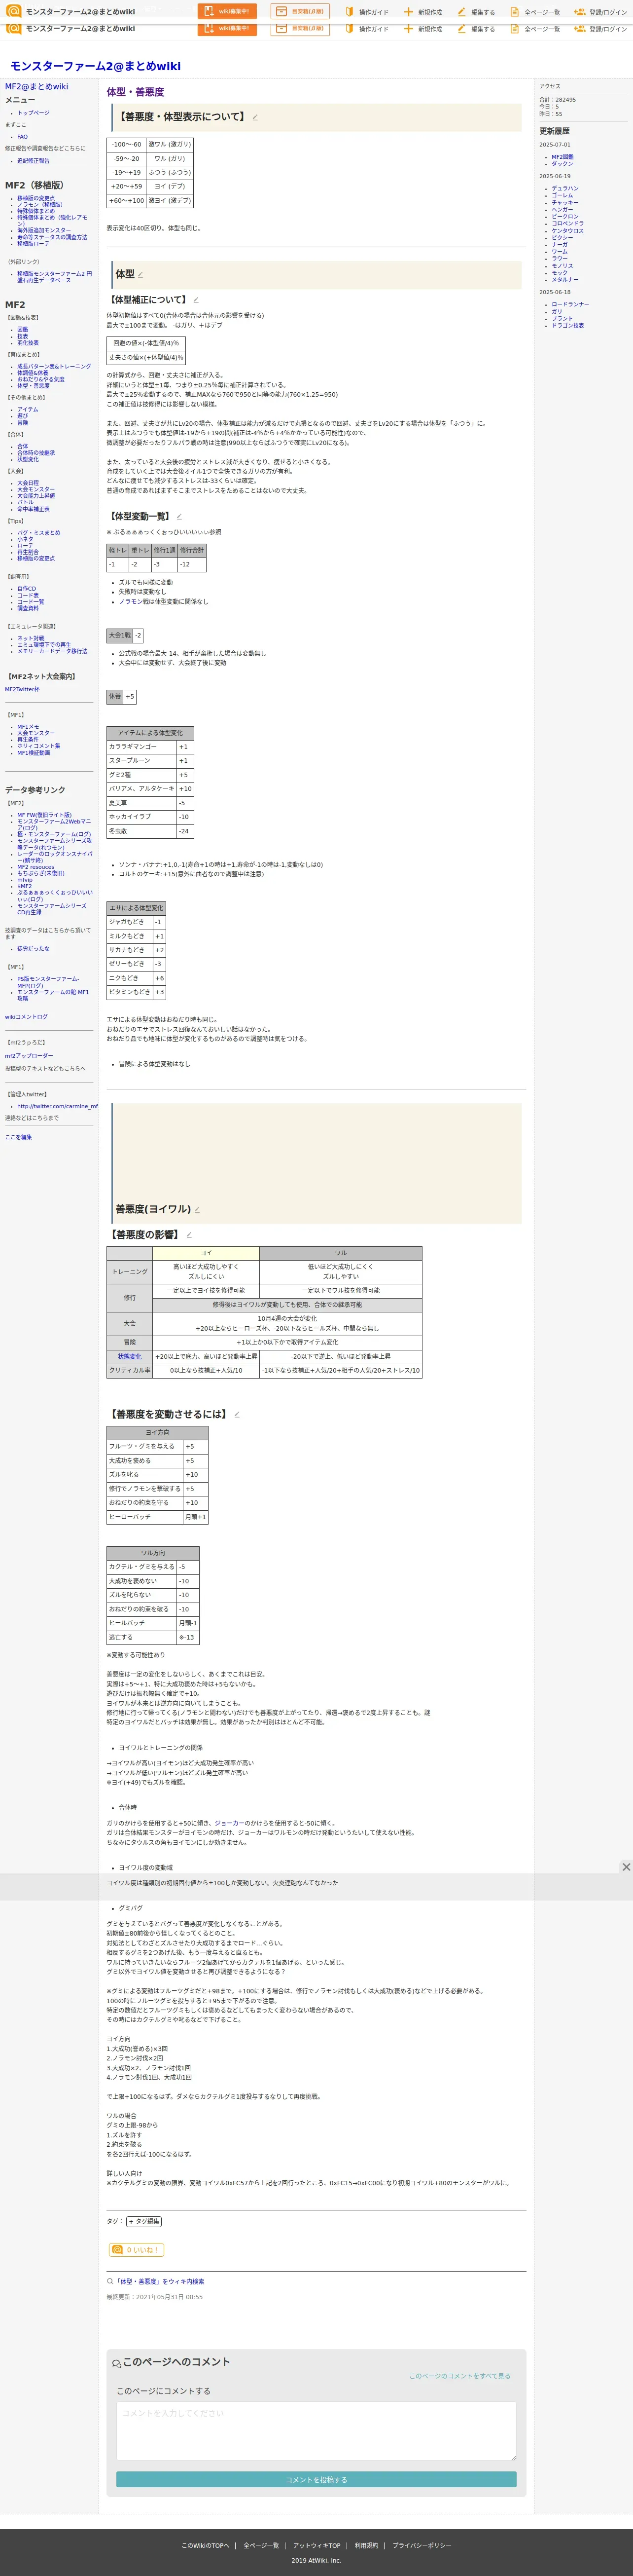Open バグ・ミスまとめ under 【Tips】

pos(38,533)
